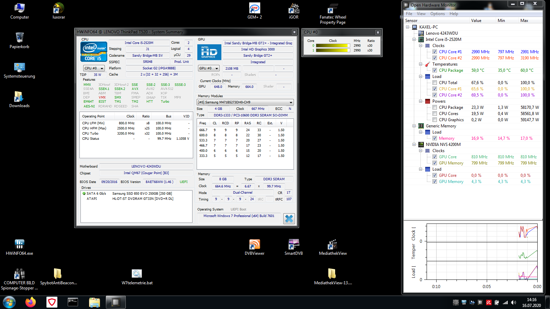Click the Min column header
This screenshot has width=550, height=309.
[x=507, y=21]
